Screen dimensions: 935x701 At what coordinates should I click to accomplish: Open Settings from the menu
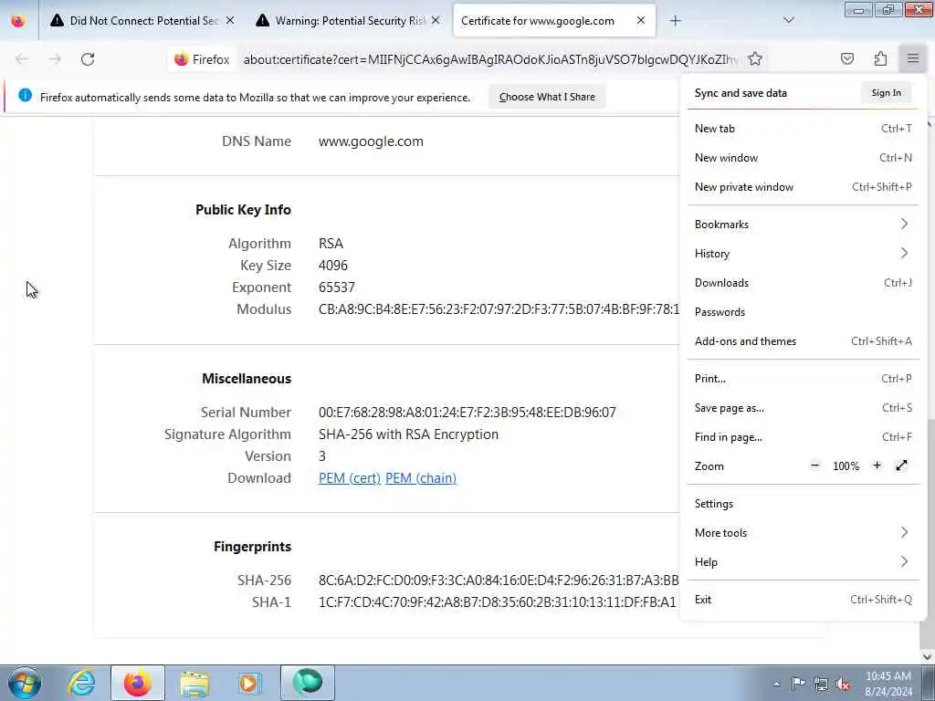[x=803, y=504]
